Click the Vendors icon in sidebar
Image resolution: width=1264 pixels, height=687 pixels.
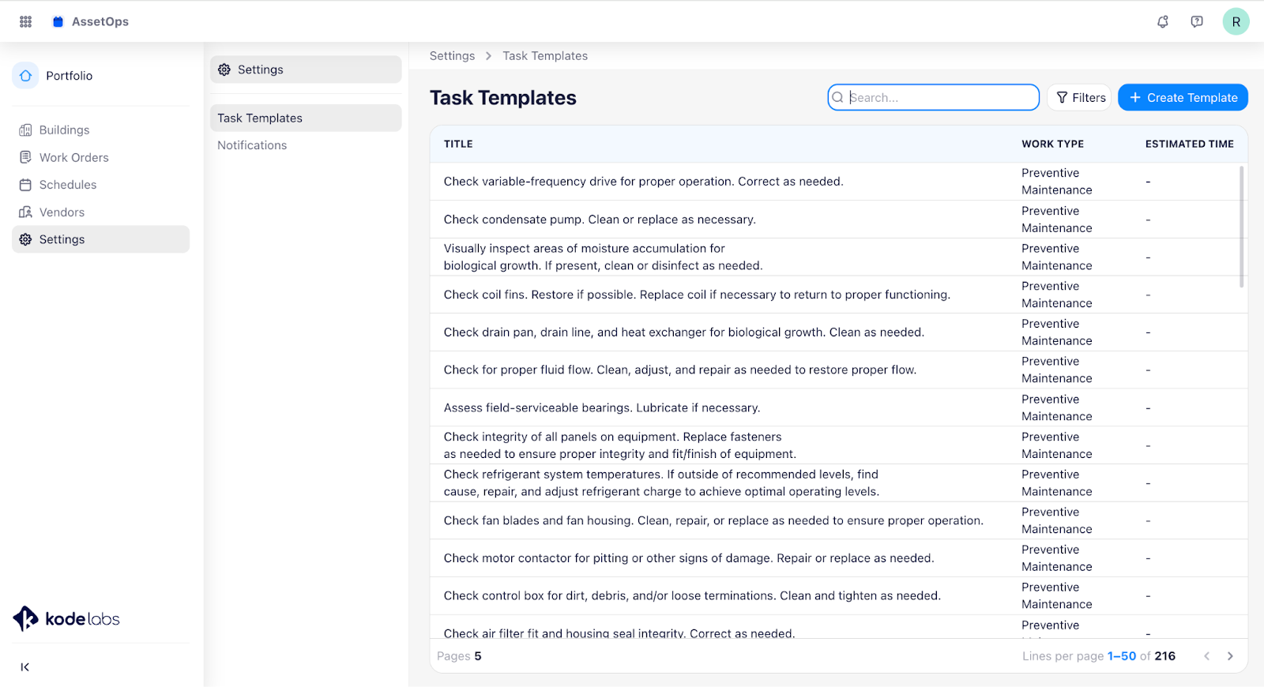(x=25, y=212)
